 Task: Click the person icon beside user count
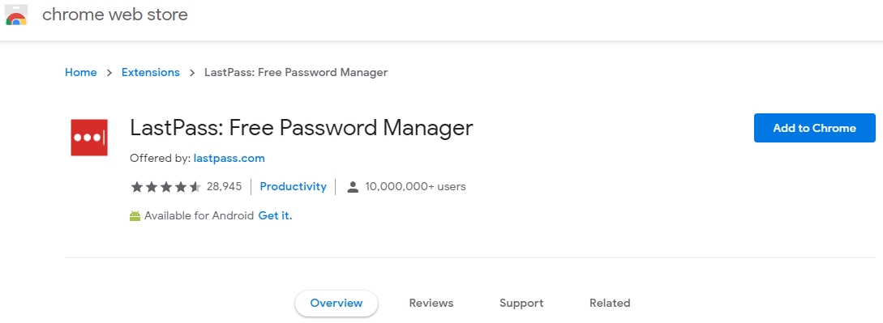tap(353, 186)
